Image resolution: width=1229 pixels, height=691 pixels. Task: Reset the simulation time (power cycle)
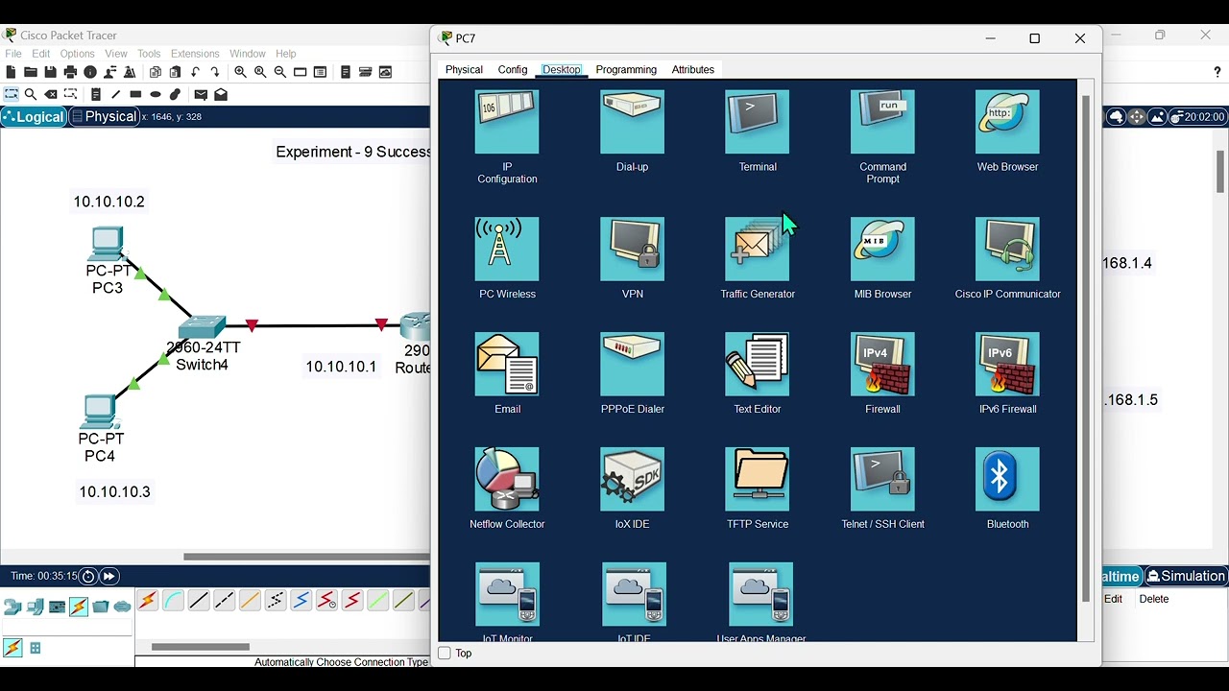coord(88,577)
